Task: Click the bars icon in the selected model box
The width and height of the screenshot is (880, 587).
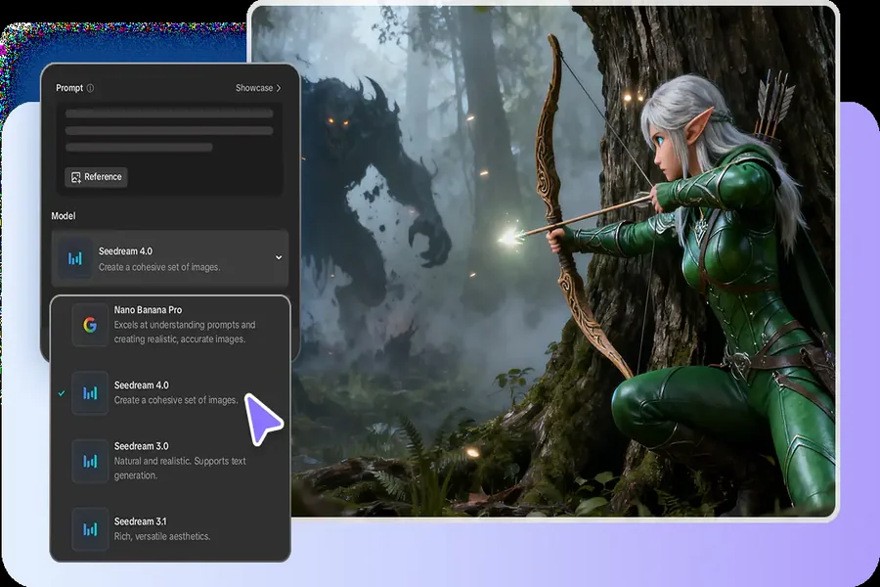Action: coord(76,258)
